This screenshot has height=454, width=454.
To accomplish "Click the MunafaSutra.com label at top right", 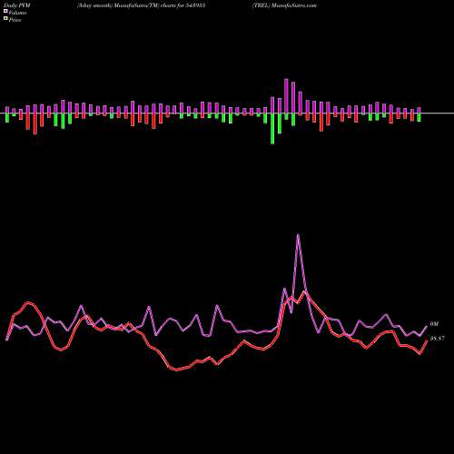I will (284, 5).
